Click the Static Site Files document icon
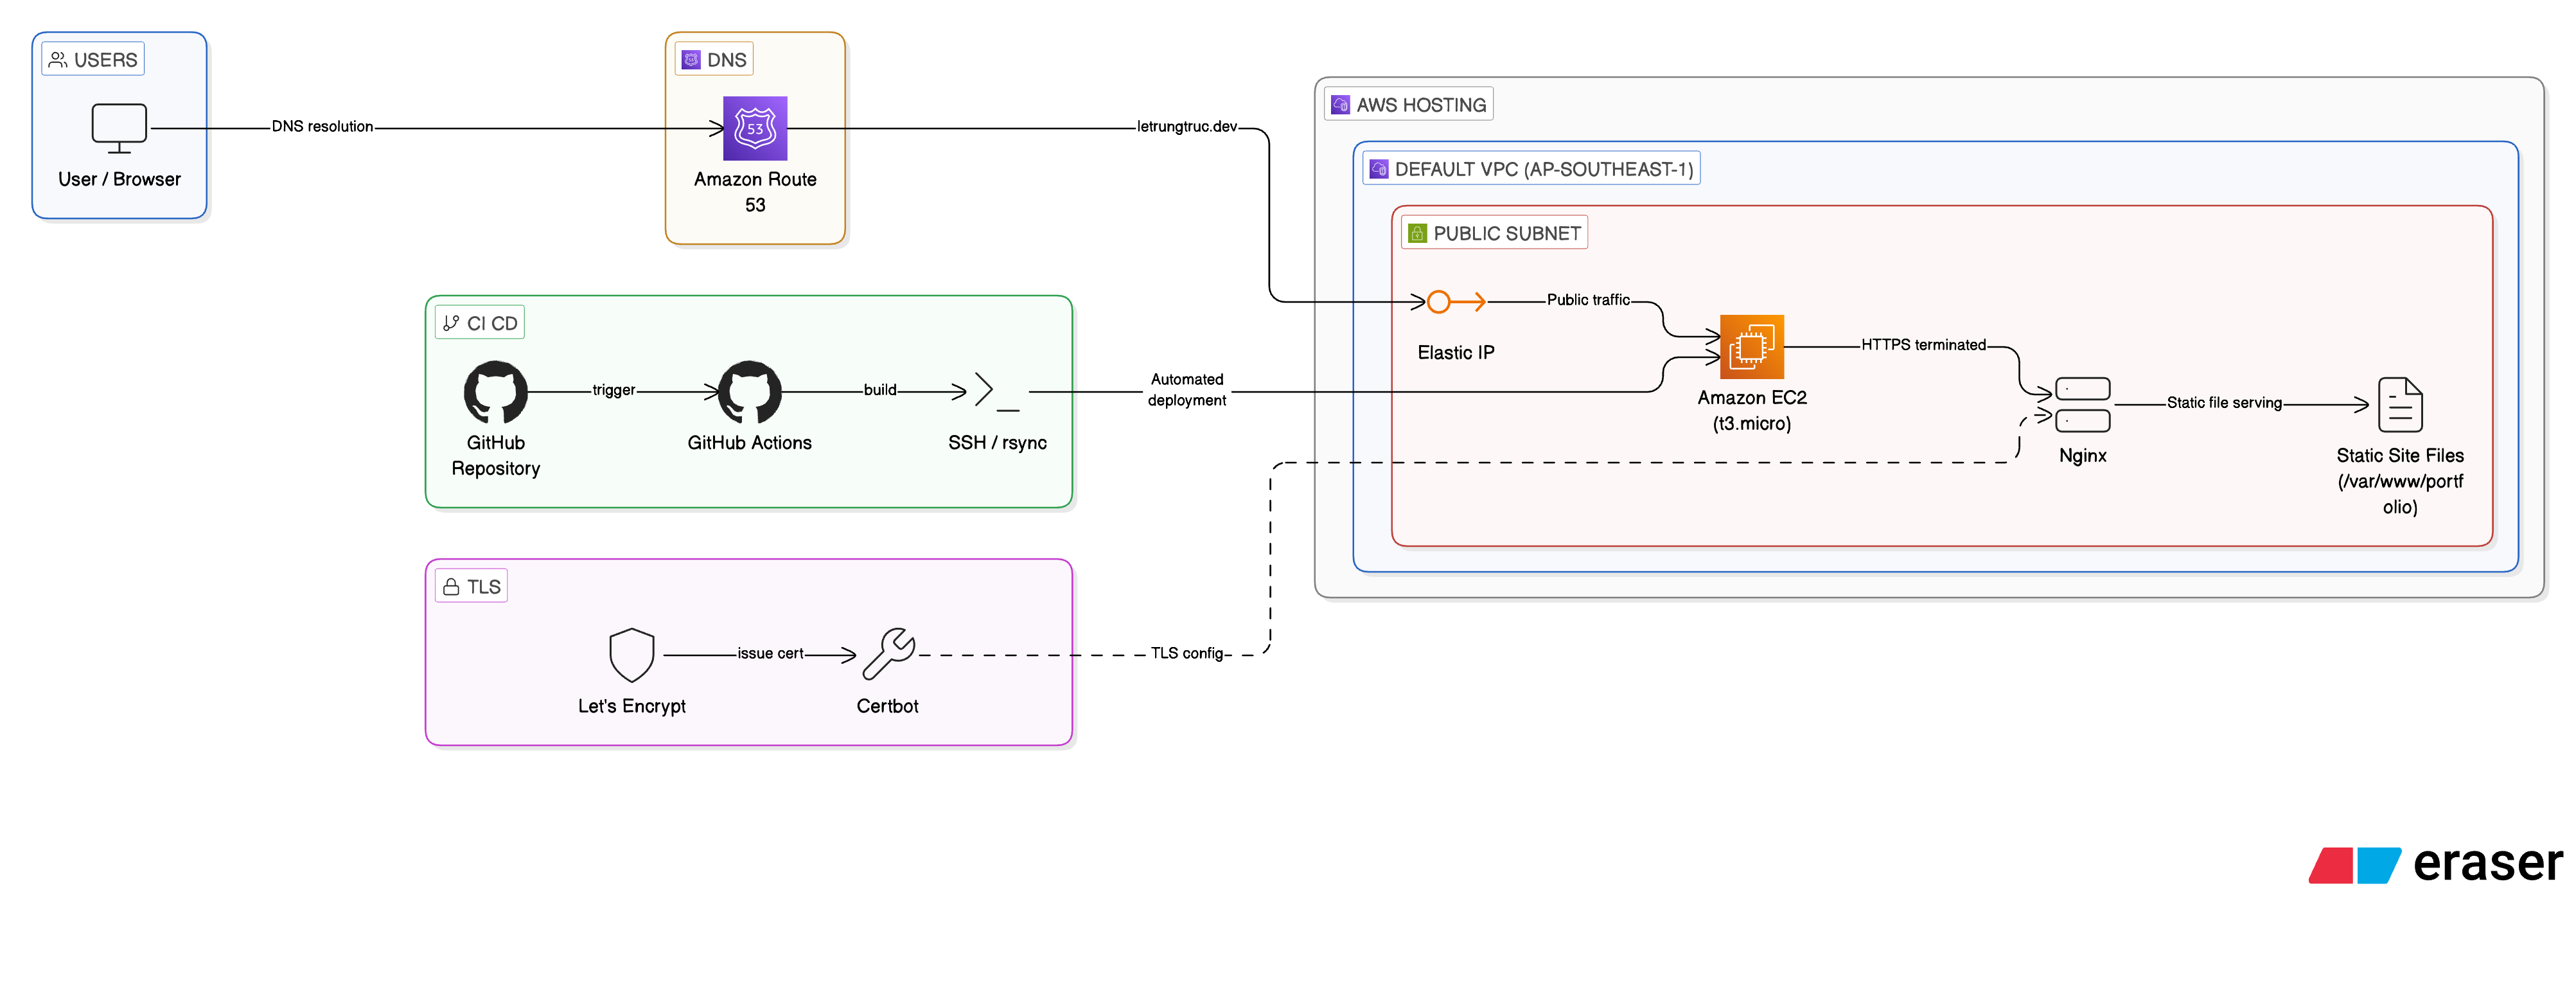Viewport: 2576px width, 994px height. 2399,405
